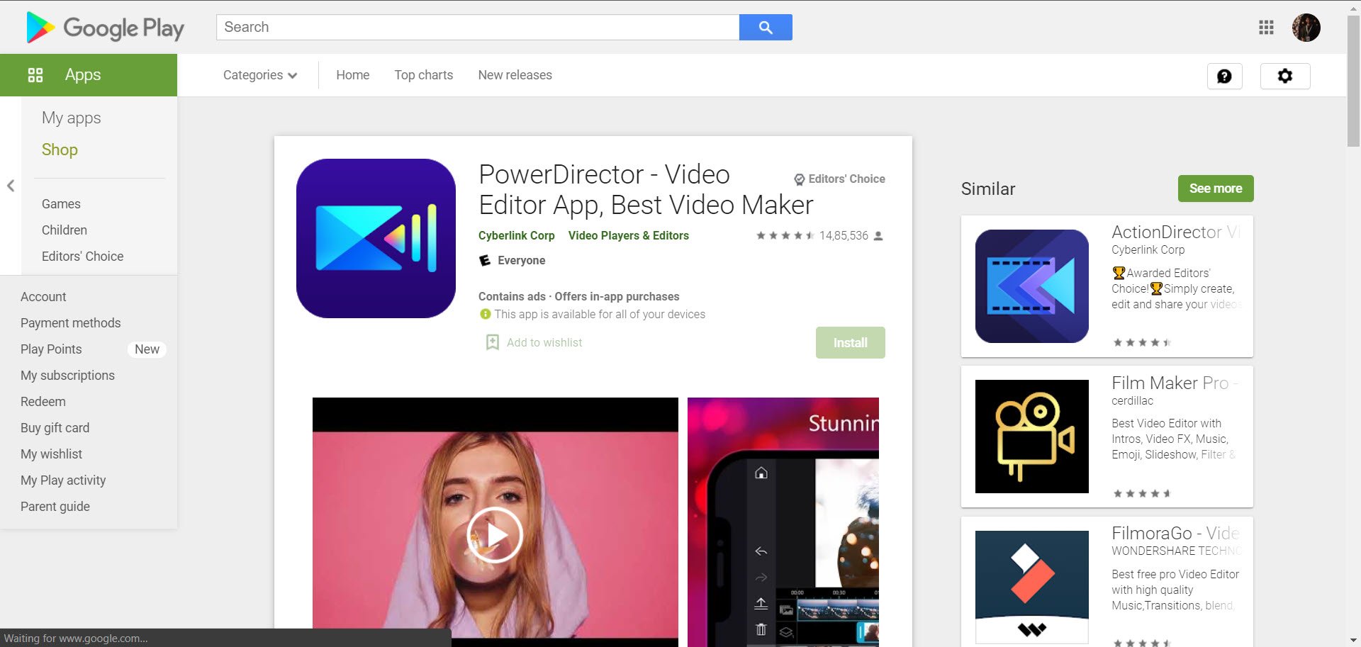Focus the Search input field
Image resolution: width=1361 pixels, height=647 pixels.
pos(478,27)
